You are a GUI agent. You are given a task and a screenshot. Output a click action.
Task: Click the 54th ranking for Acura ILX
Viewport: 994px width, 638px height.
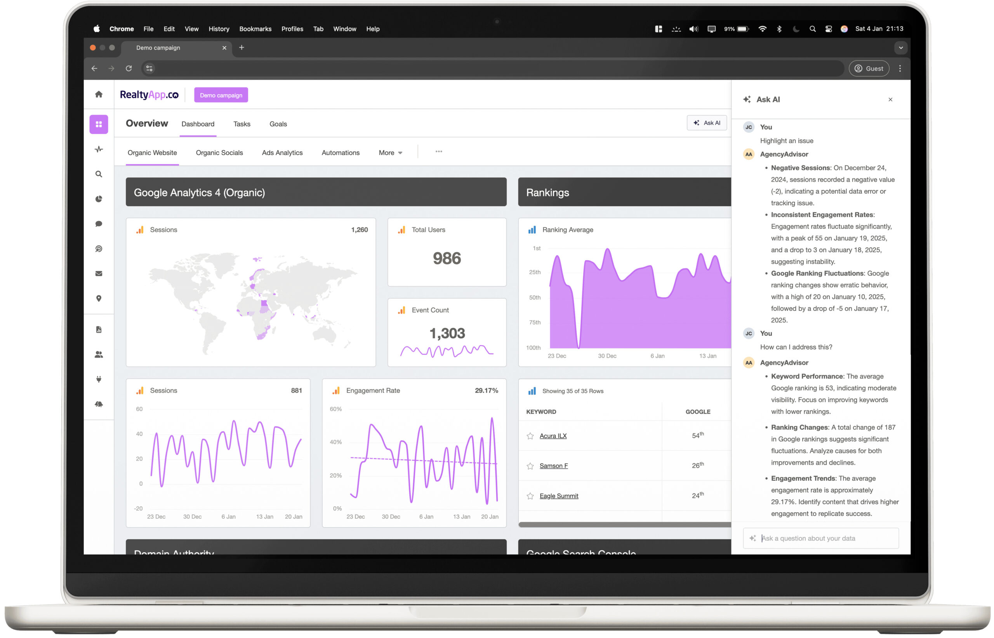tap(697, 435)
